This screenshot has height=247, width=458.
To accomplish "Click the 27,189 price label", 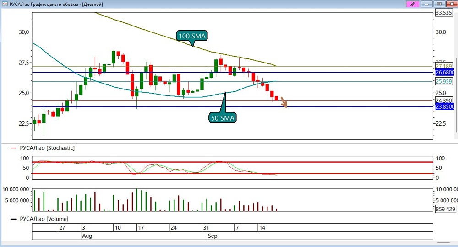I will click(444, 66).
